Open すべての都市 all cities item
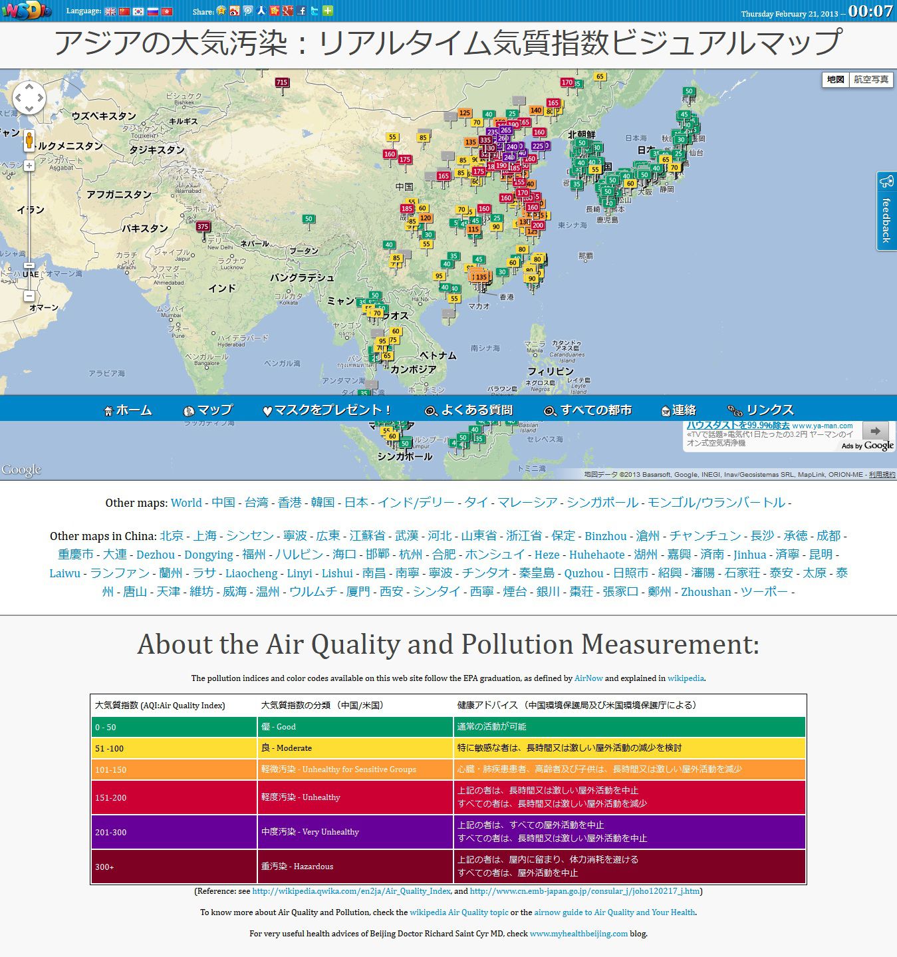Image resolution: width=897 pixels, height=957 pixels. (x=588, y=410)
